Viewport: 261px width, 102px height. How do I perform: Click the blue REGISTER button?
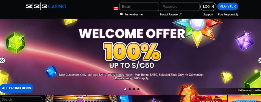(x=228, y=6)
